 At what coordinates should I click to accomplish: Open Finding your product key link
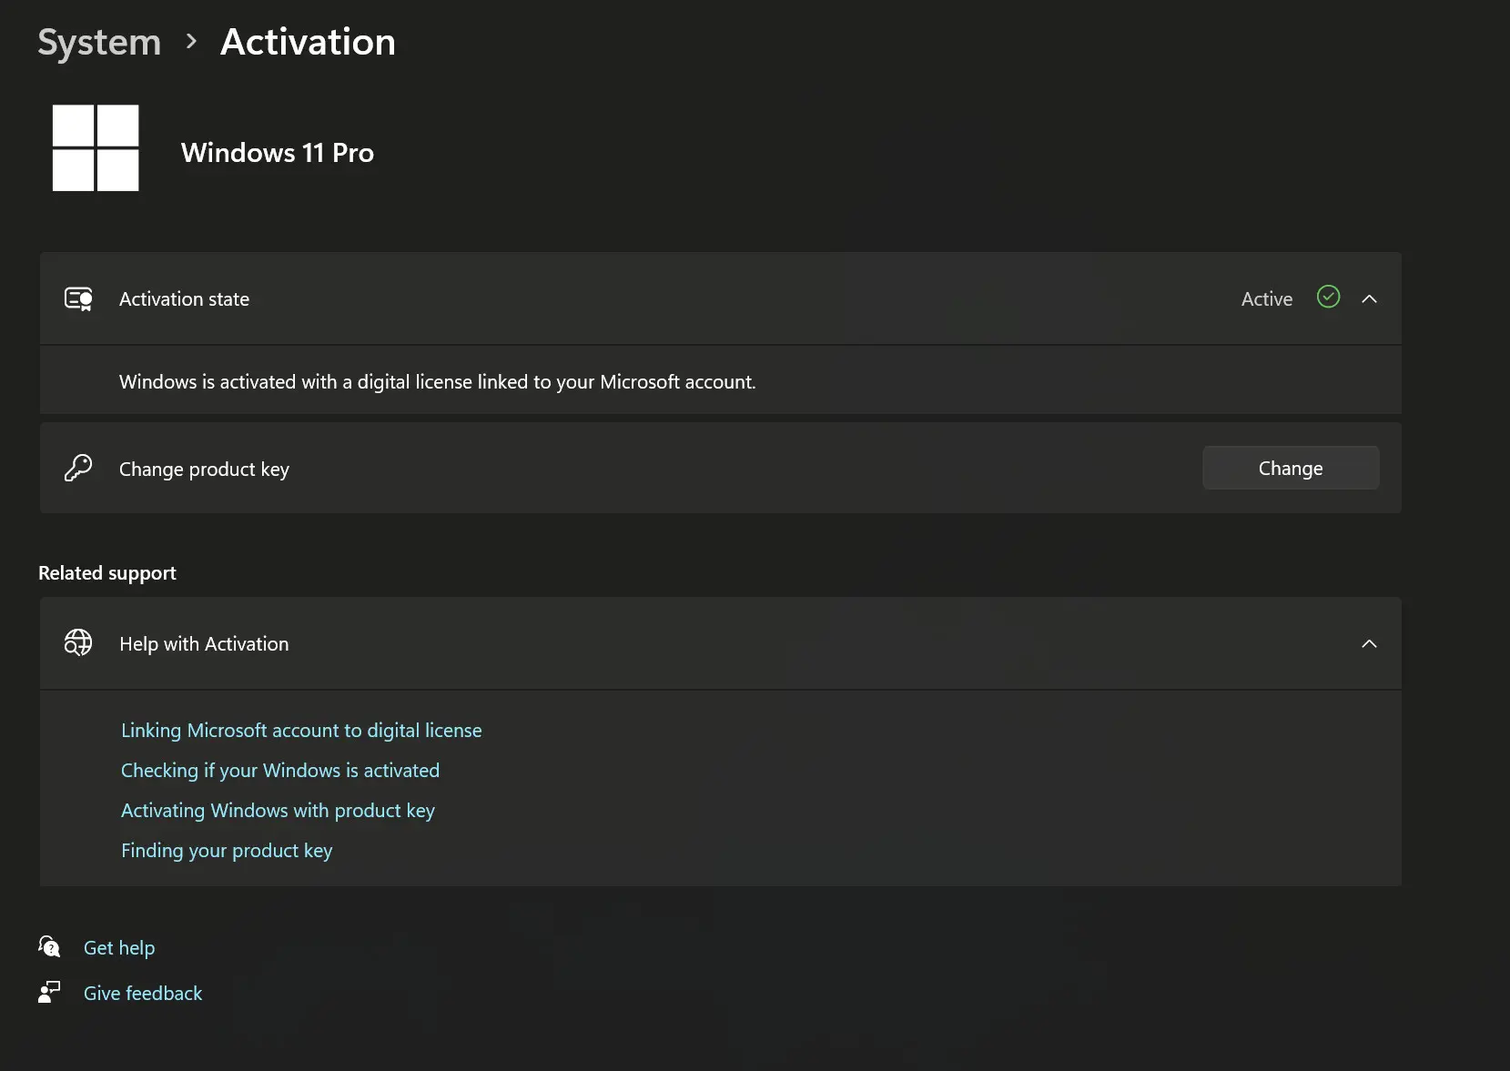pos(227,850)
